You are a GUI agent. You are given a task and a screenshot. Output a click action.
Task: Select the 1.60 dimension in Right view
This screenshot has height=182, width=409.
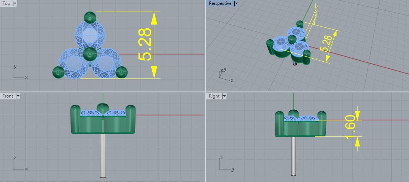[351, 127]
